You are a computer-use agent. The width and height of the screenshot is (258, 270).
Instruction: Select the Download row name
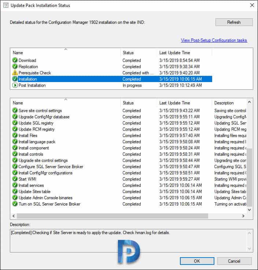click(27, 60)
